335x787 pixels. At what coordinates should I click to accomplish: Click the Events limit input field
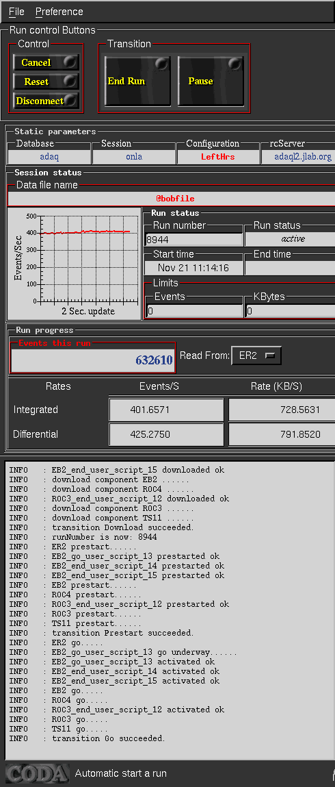click(x=193, y=311)
